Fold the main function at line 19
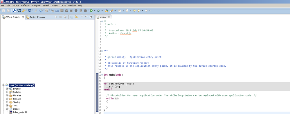 click(x=102, y=75)
